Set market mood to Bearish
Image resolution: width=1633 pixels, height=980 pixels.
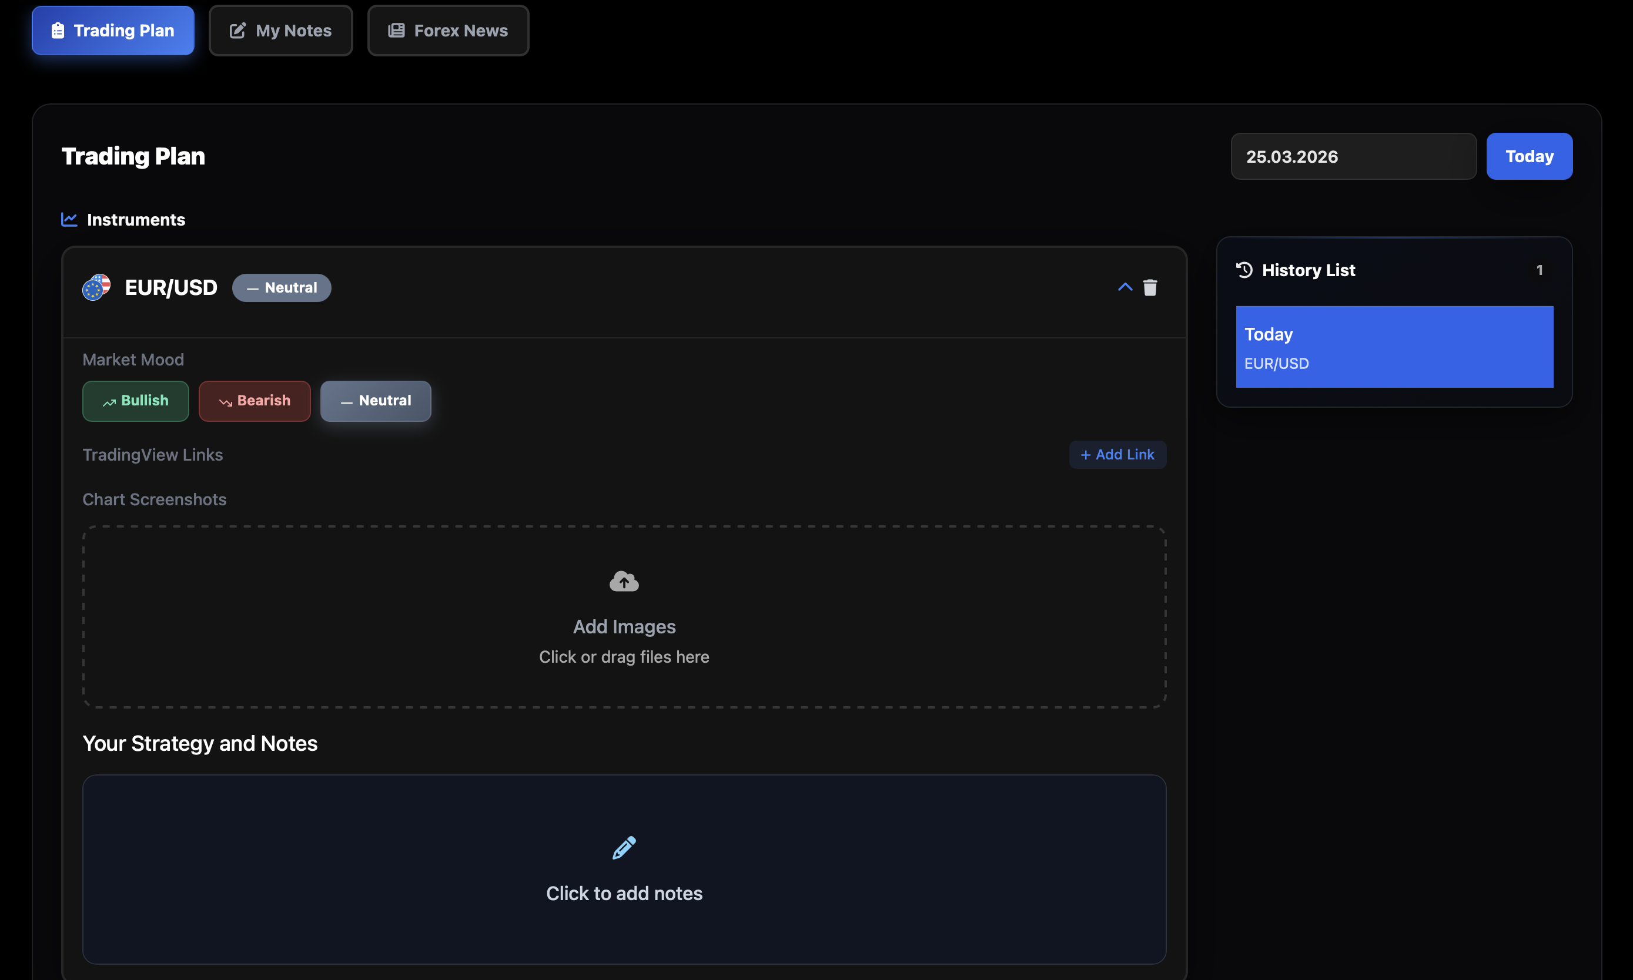255,401
